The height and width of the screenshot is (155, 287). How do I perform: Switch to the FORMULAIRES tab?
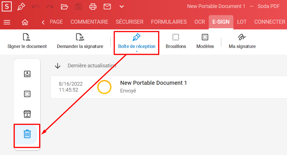click(169, 22)
